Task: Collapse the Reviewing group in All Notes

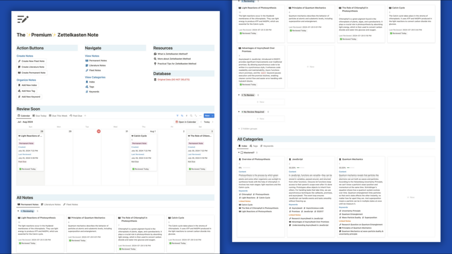Action: click(x=18, y=211)
